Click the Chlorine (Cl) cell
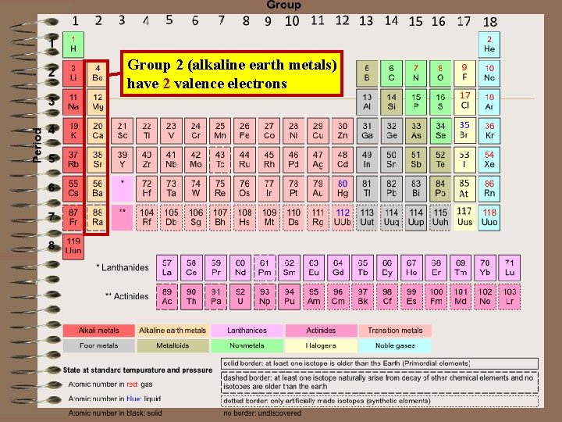 tap(465, 102)
